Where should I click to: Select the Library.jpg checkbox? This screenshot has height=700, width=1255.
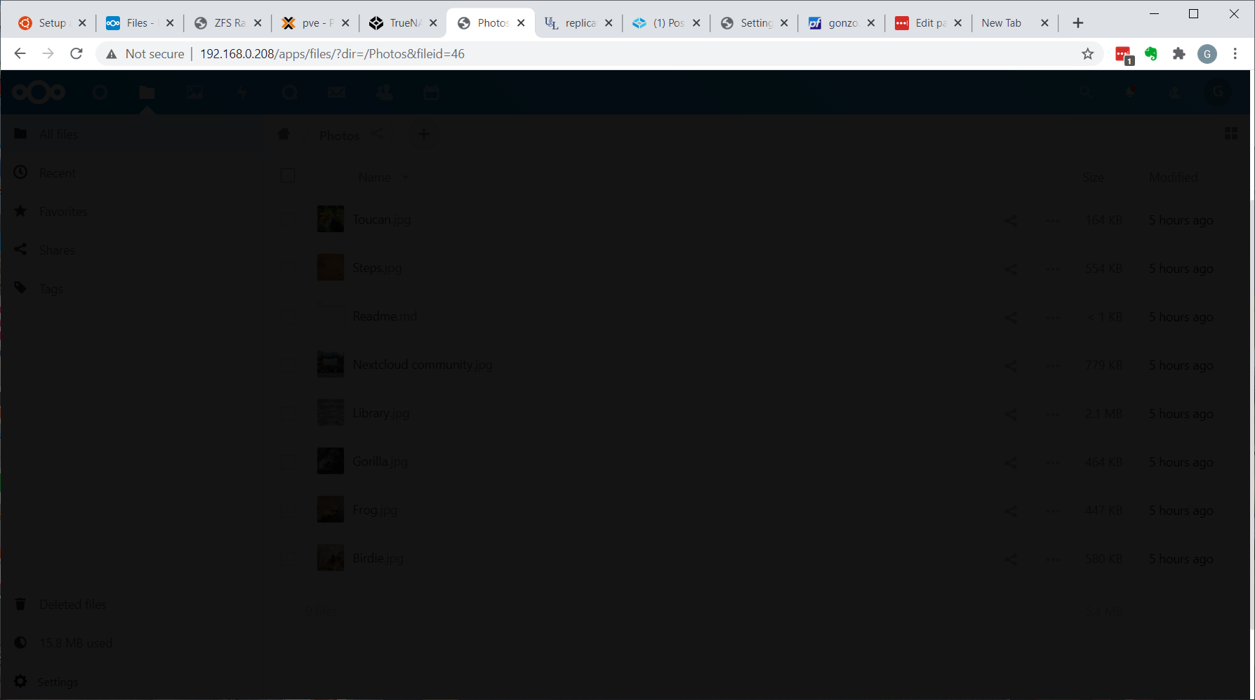(288, 414)
